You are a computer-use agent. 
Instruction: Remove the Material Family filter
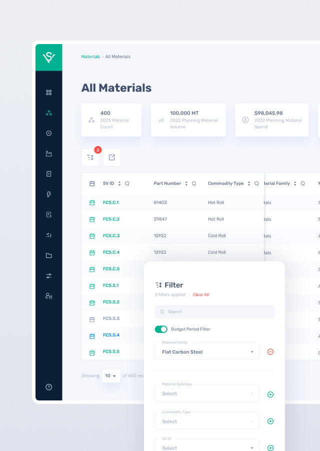click(270, 352)
